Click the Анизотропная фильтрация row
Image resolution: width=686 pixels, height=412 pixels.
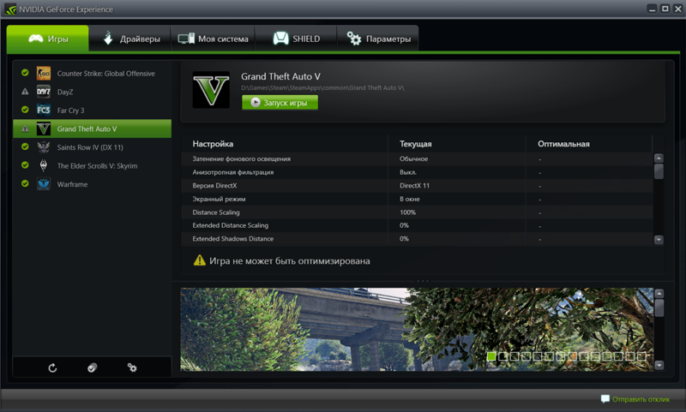pyautogui.click(x=417, y=172)
